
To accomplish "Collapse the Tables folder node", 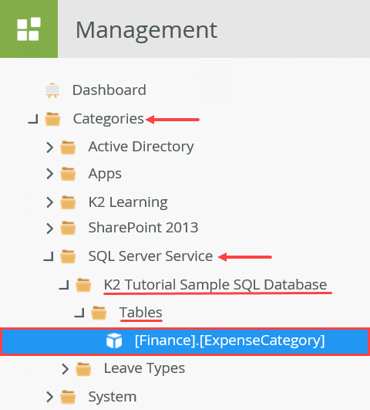I will [79, 313].
